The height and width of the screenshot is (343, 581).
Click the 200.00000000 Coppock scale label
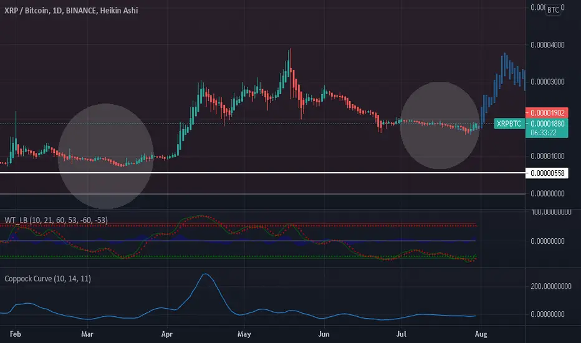pyautogui.click(x=550, y=286)
